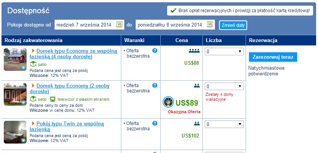Click the patio icon under Economy 4-person cottage
Screen dimensions: 318x153
pyautogui.click(x=33, y=64)
